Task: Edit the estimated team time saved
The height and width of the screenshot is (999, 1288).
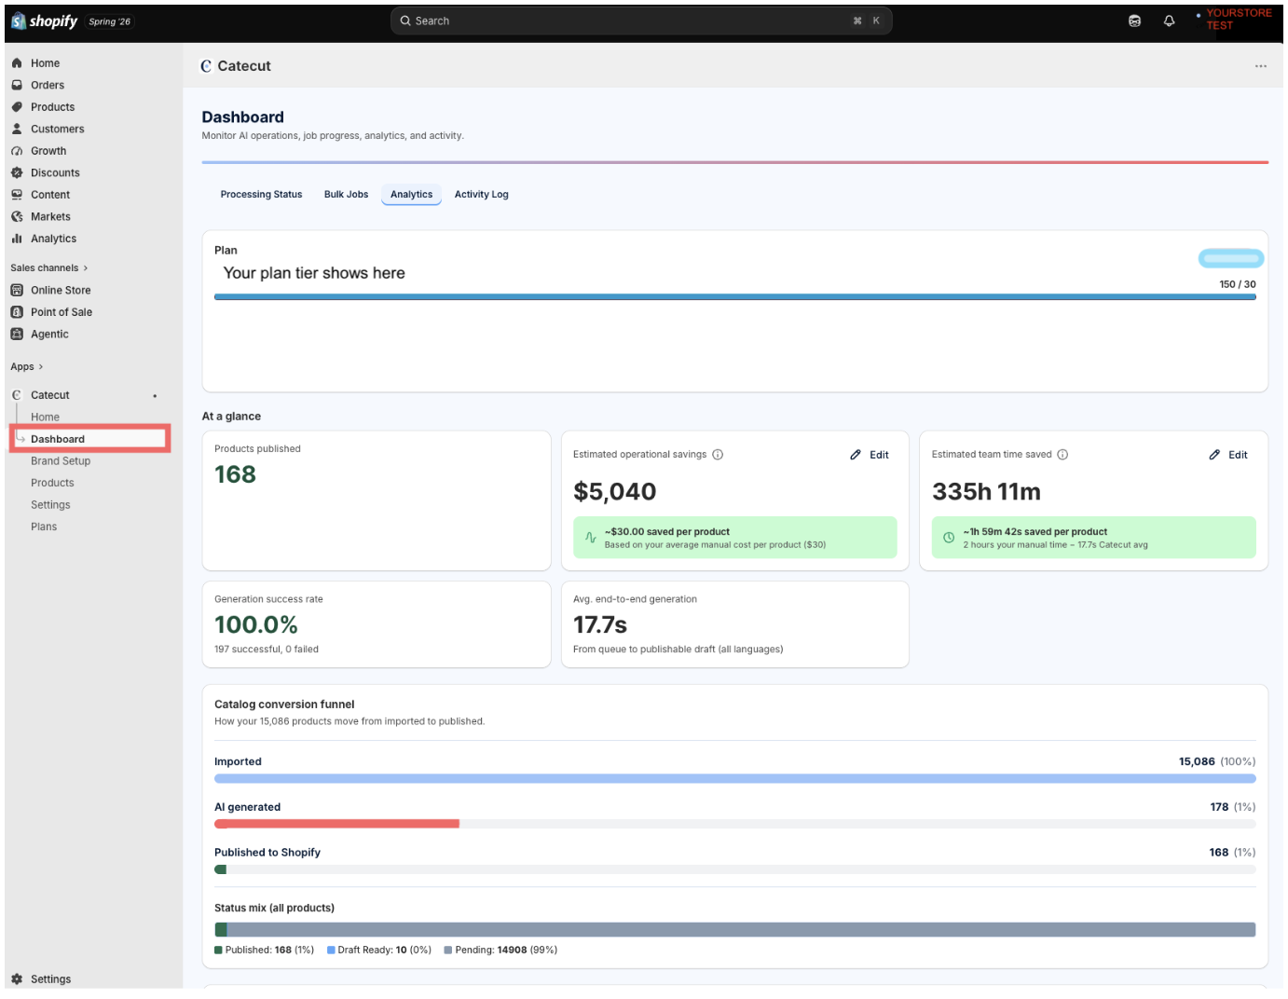Action: pyautogui.click(x=1228, y=455)
